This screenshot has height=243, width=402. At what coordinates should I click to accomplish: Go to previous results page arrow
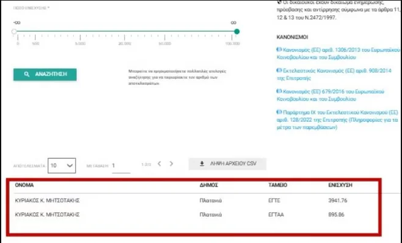click(159, 164)
